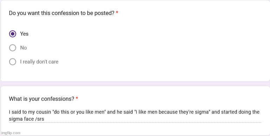270x136 pixels.
Task: Click the dotted underline beneath the confession answer
Action: point(135,123)
